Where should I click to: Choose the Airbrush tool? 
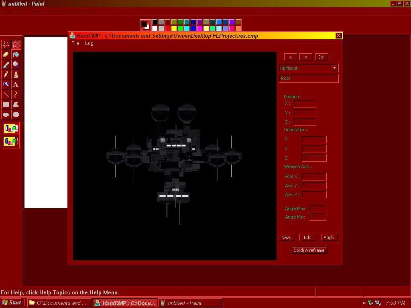click(6, 85)
